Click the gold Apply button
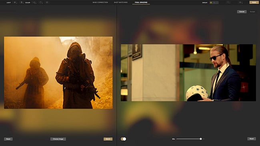The width and height of the screenshot is (260, 146). 254,2
